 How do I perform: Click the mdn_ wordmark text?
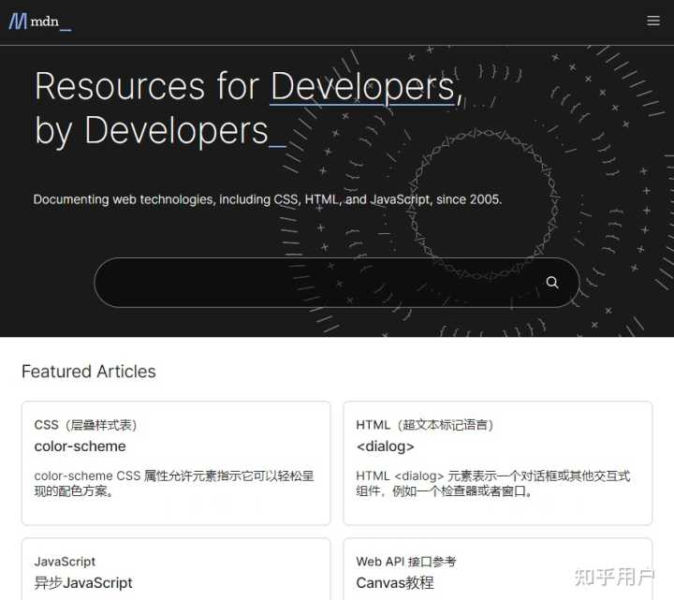[51, 22]
